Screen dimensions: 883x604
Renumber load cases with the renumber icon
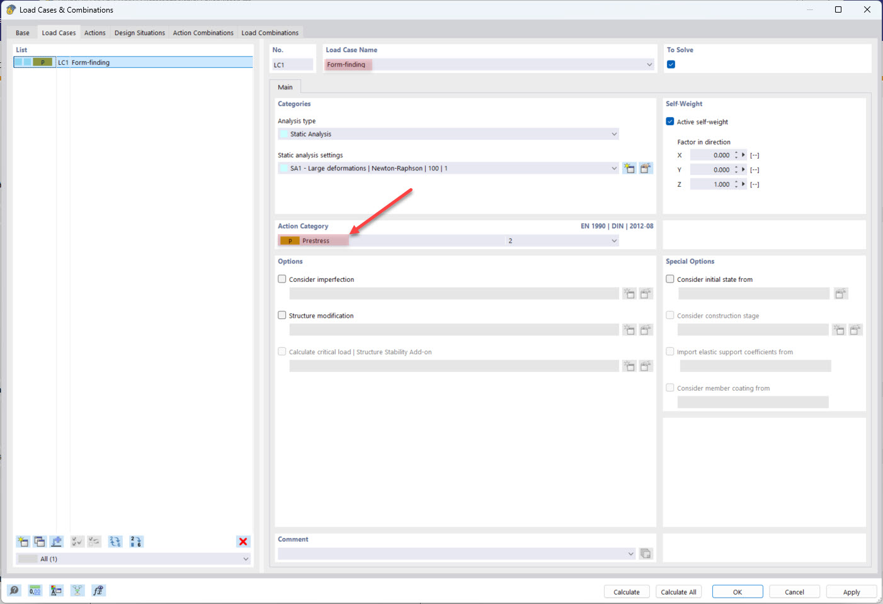[x=136, y=541]
